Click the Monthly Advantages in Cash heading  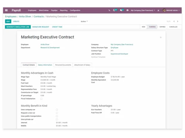(x=37, y=73)
